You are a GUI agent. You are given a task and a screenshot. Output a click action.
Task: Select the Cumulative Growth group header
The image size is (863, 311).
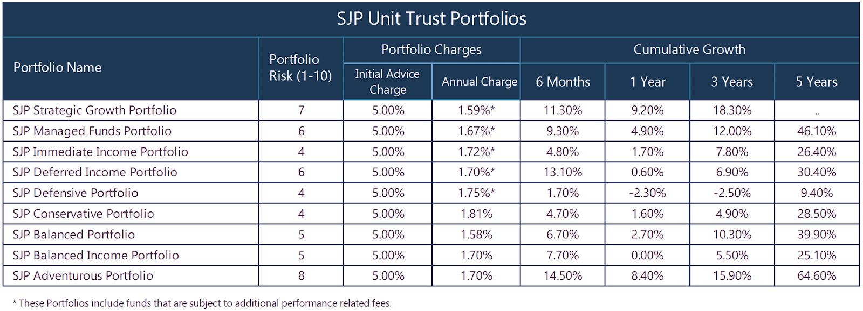(x=689, y=50)
